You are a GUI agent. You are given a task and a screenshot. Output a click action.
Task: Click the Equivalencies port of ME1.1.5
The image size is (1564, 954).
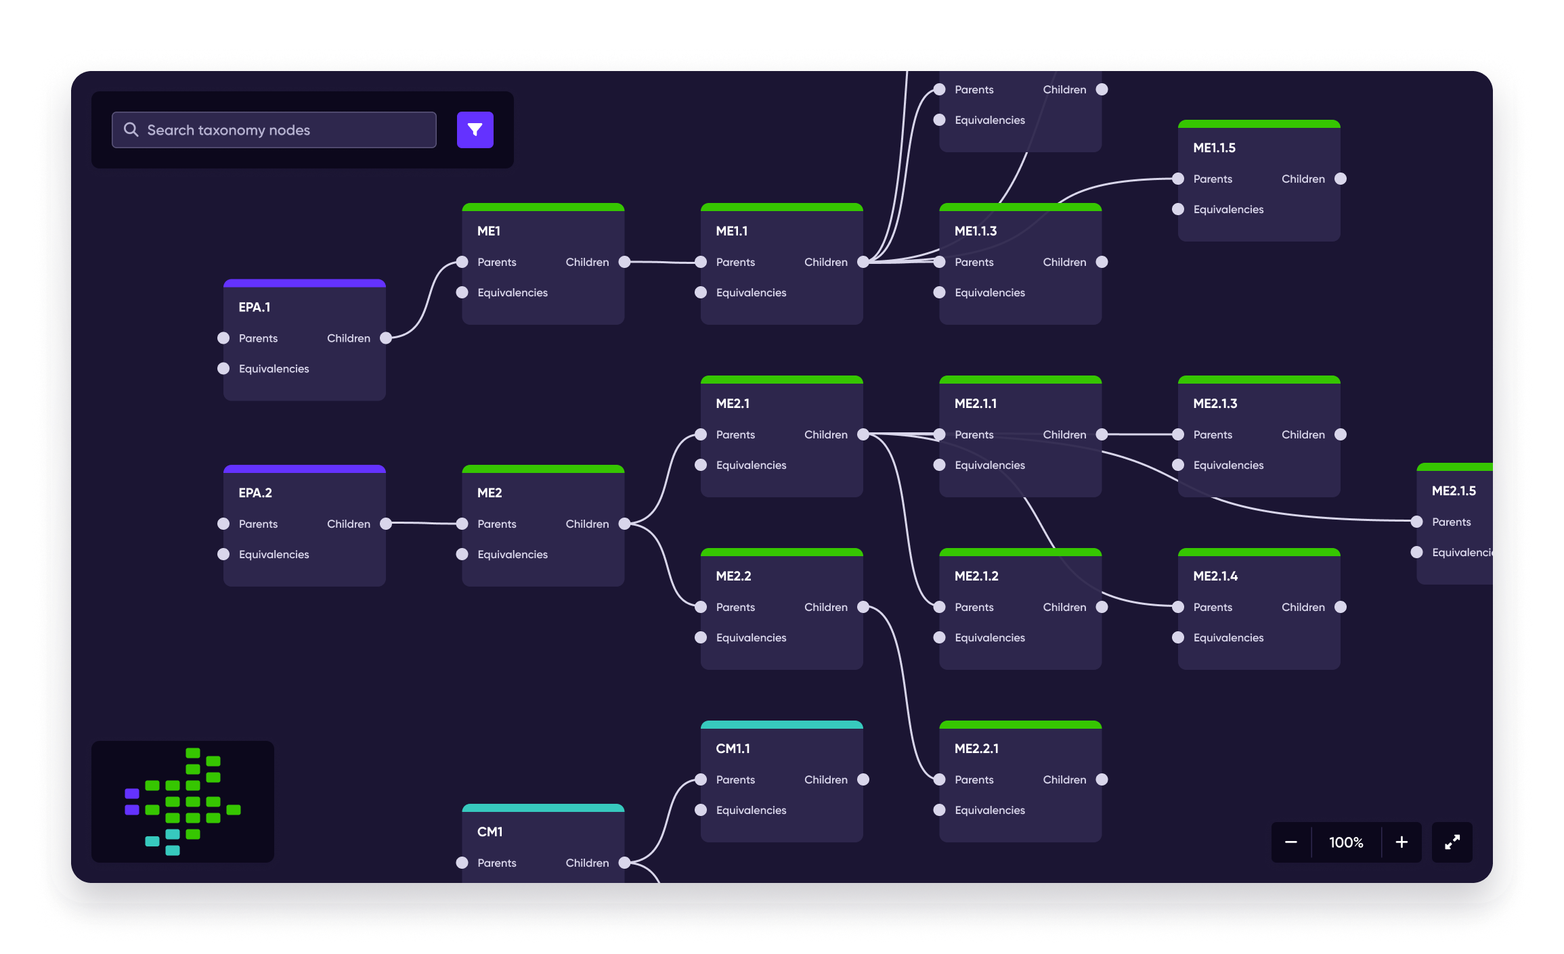[x=1178, y=210]
